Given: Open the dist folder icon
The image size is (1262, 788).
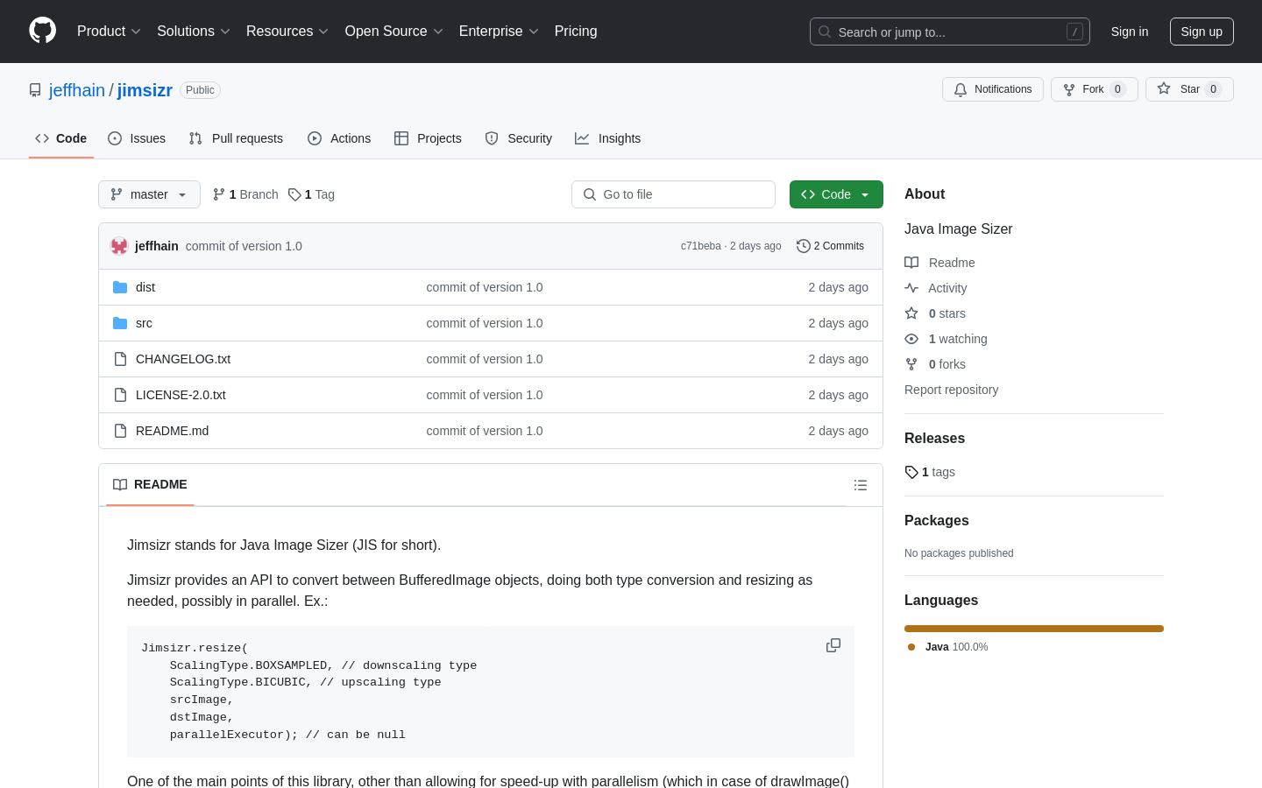Looking at the screenshot, I should (x=120, y=287).
